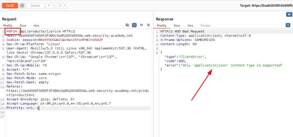Toggle hidden-items eye icon in Request panel
Image resolution: width=293 pixels, height=137 pixels.
coord(128,25)
